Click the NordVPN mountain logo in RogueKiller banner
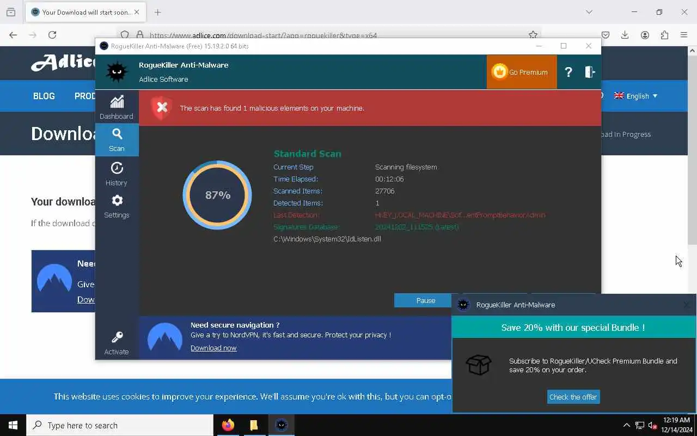The width and height of the screenshot is (697, 436). tap(165, 337)
